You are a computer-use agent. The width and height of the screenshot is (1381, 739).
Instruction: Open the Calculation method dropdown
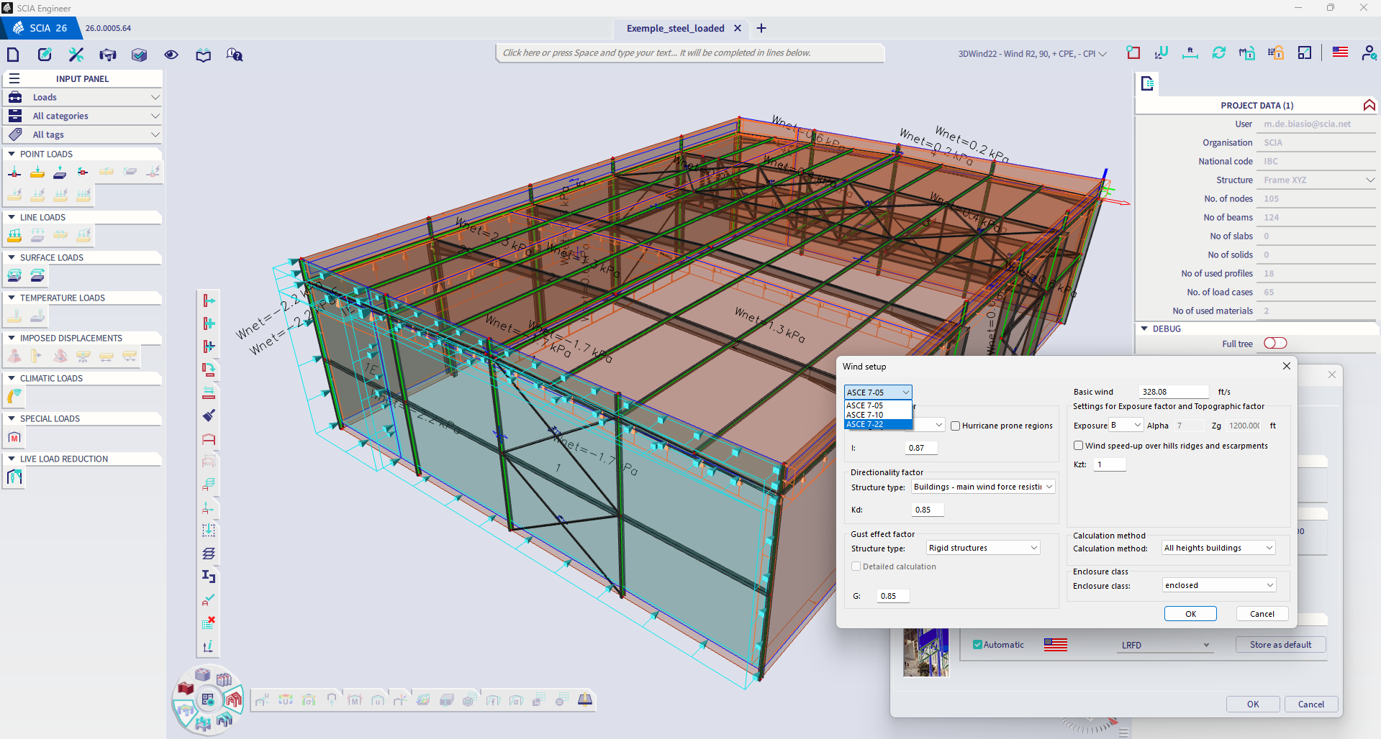click(x=1218, y=548)
